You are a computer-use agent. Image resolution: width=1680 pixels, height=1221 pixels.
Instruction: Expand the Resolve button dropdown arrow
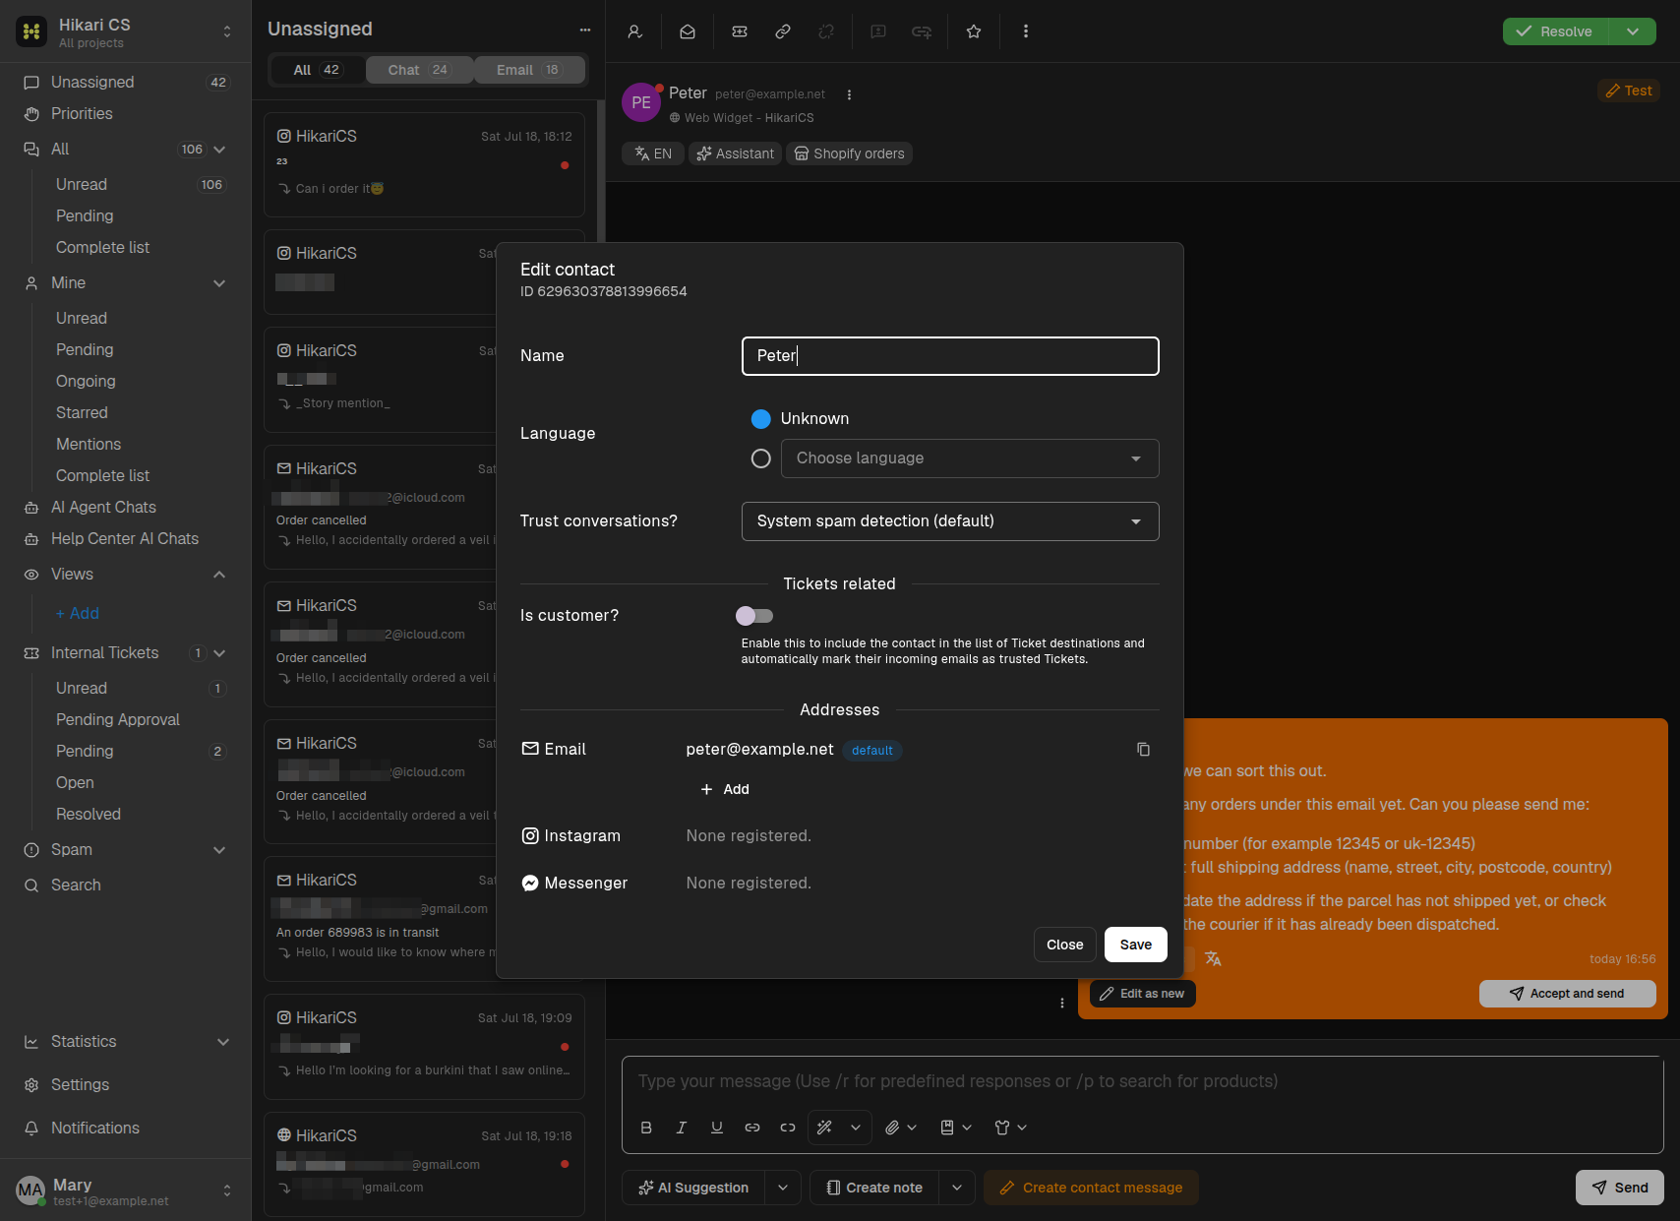[1633, 31]
